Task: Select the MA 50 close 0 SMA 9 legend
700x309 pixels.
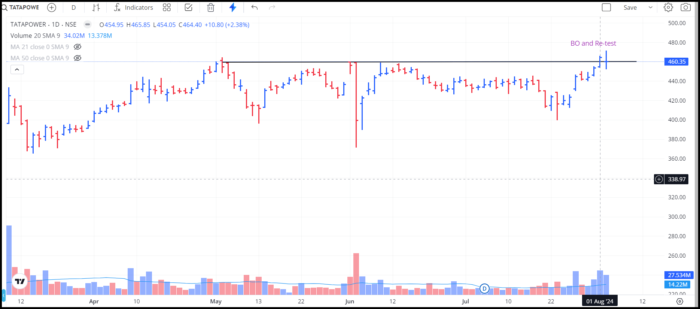Action: coord(40,58)
